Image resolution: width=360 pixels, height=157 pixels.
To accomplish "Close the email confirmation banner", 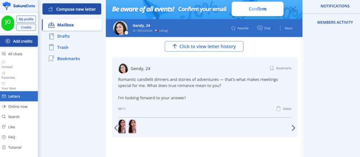I will point(293,9).
